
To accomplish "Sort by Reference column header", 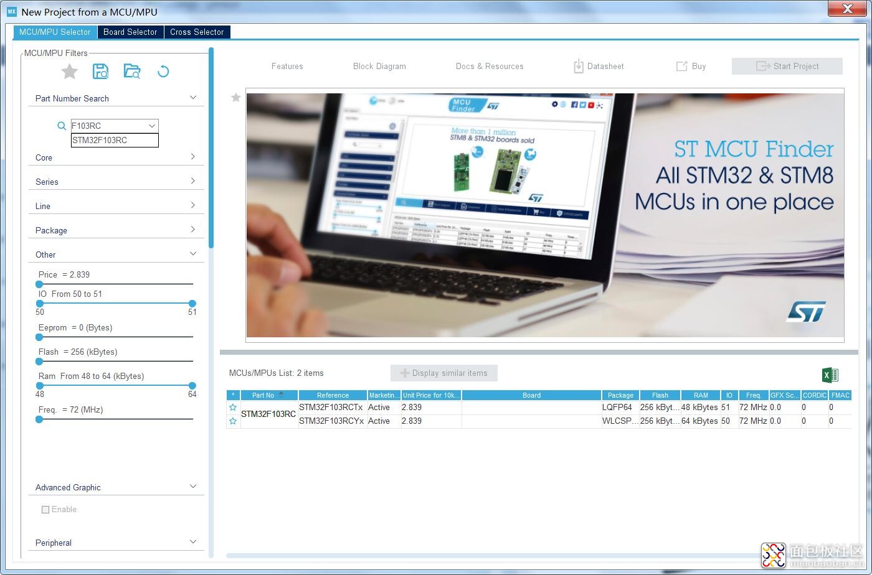I will point(333,395).
